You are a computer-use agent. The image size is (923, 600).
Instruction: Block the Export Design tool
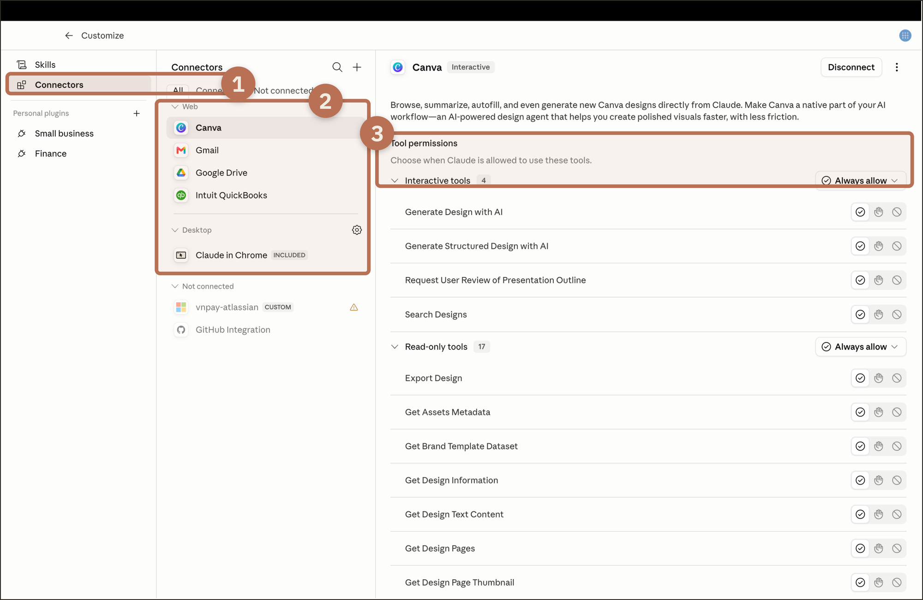click(897, 378)
